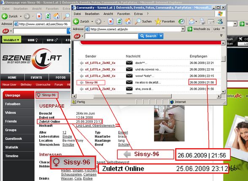Click Ask logo in Community window
The height and width of the screenshot is (181, 248).
(x=77, y=36)
